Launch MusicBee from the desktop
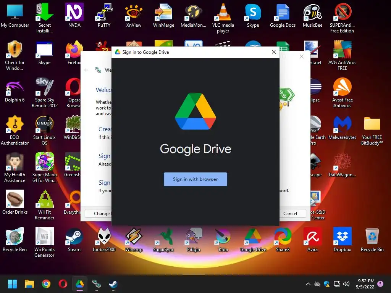The width and height of the screenshot is (391, 293). [x=312, y=15]
